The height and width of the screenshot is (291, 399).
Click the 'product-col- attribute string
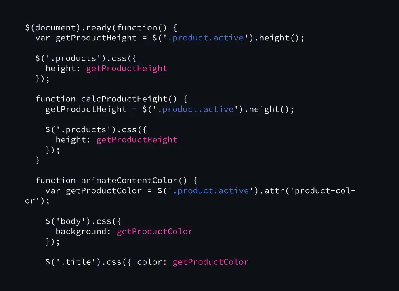(323, 191)
